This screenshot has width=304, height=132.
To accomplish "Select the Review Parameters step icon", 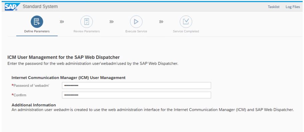I will tap(86, 22).
